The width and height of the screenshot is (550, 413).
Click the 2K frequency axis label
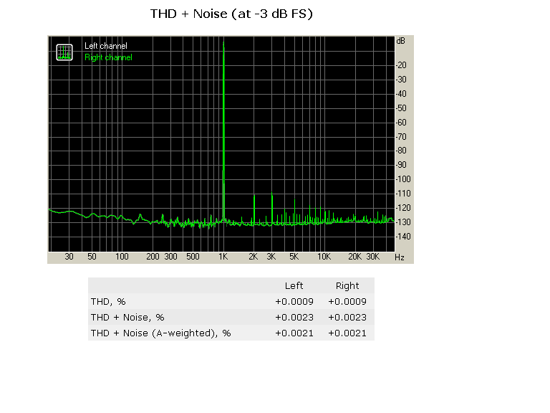pyautogui.click(x=254, y=257)
